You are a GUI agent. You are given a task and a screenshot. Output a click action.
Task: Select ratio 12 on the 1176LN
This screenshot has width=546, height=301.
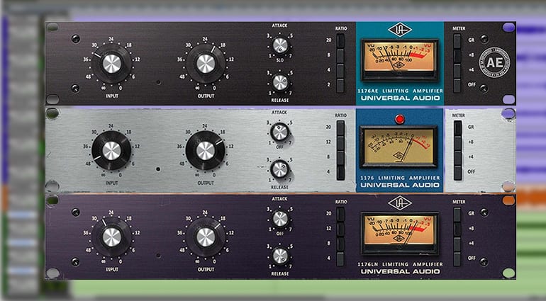[340, 229]
